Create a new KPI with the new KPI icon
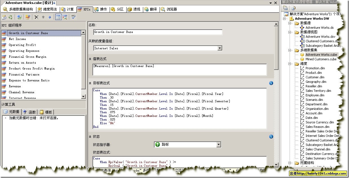The width and height of the screenshot is (349, 178). click(x=27, y=17)
